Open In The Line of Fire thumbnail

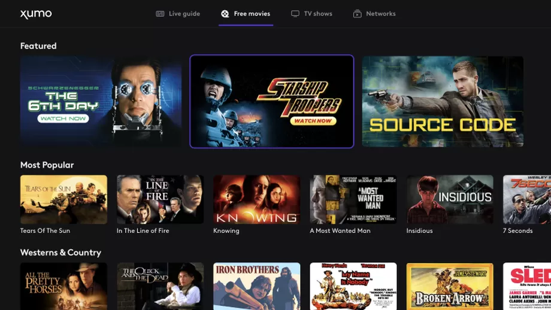[160, 199]
